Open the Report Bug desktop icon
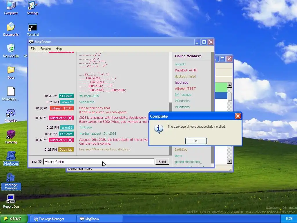 (x=11, y=201)
